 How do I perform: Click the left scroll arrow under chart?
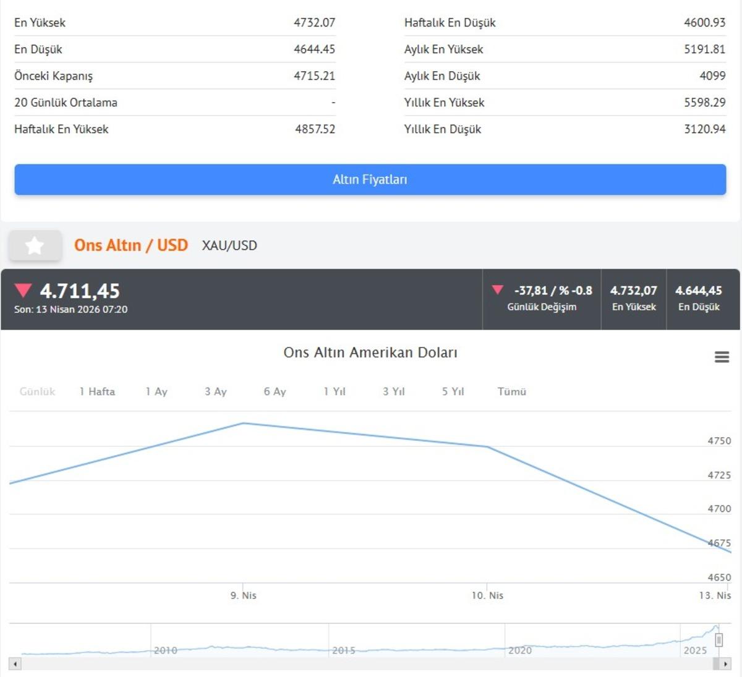point(15,664)
